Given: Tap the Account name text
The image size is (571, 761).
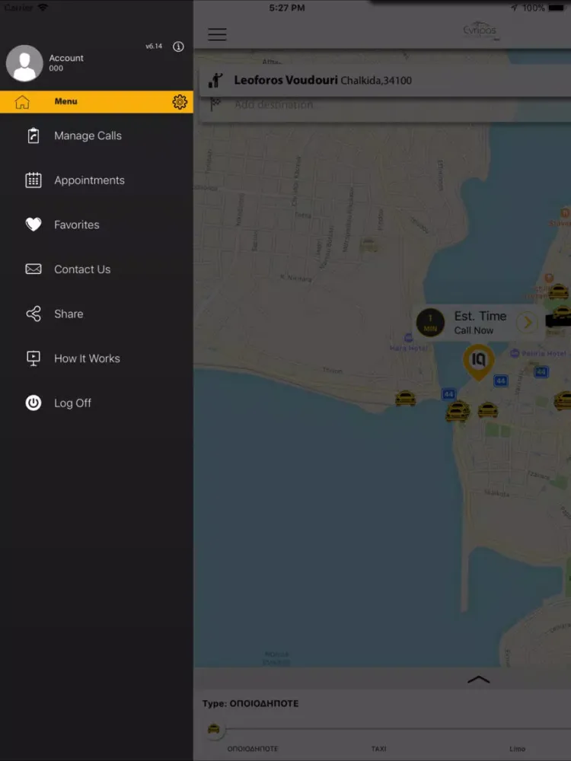Looking at the screenshot, I should (x=66, y=59).
